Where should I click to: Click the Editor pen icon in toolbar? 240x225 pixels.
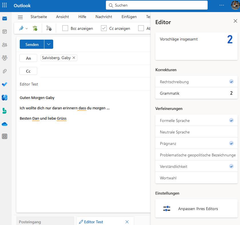tap(21, 28)
